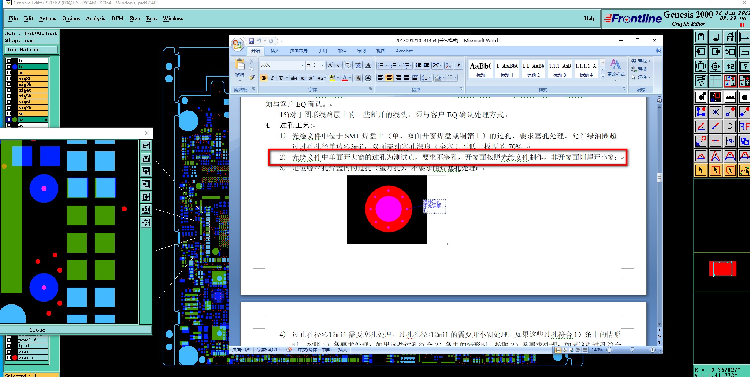Screen dimensions: 750x377
Task: Switch to the 插入 tab in Word
Action: (275, 51)
